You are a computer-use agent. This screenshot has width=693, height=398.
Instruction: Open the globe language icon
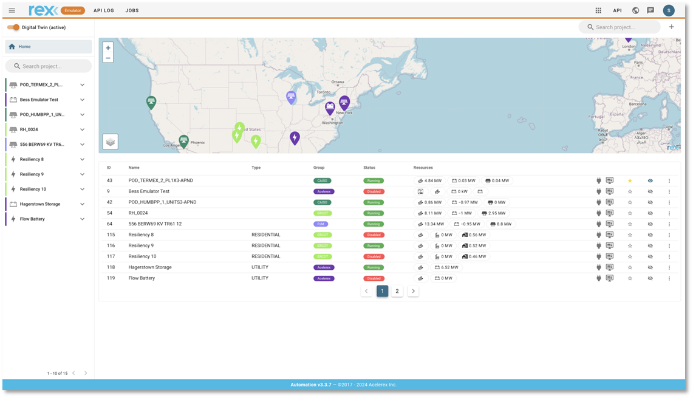pos(635,10)
